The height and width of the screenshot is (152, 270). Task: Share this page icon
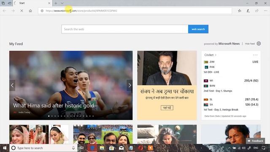pos(257,11)
